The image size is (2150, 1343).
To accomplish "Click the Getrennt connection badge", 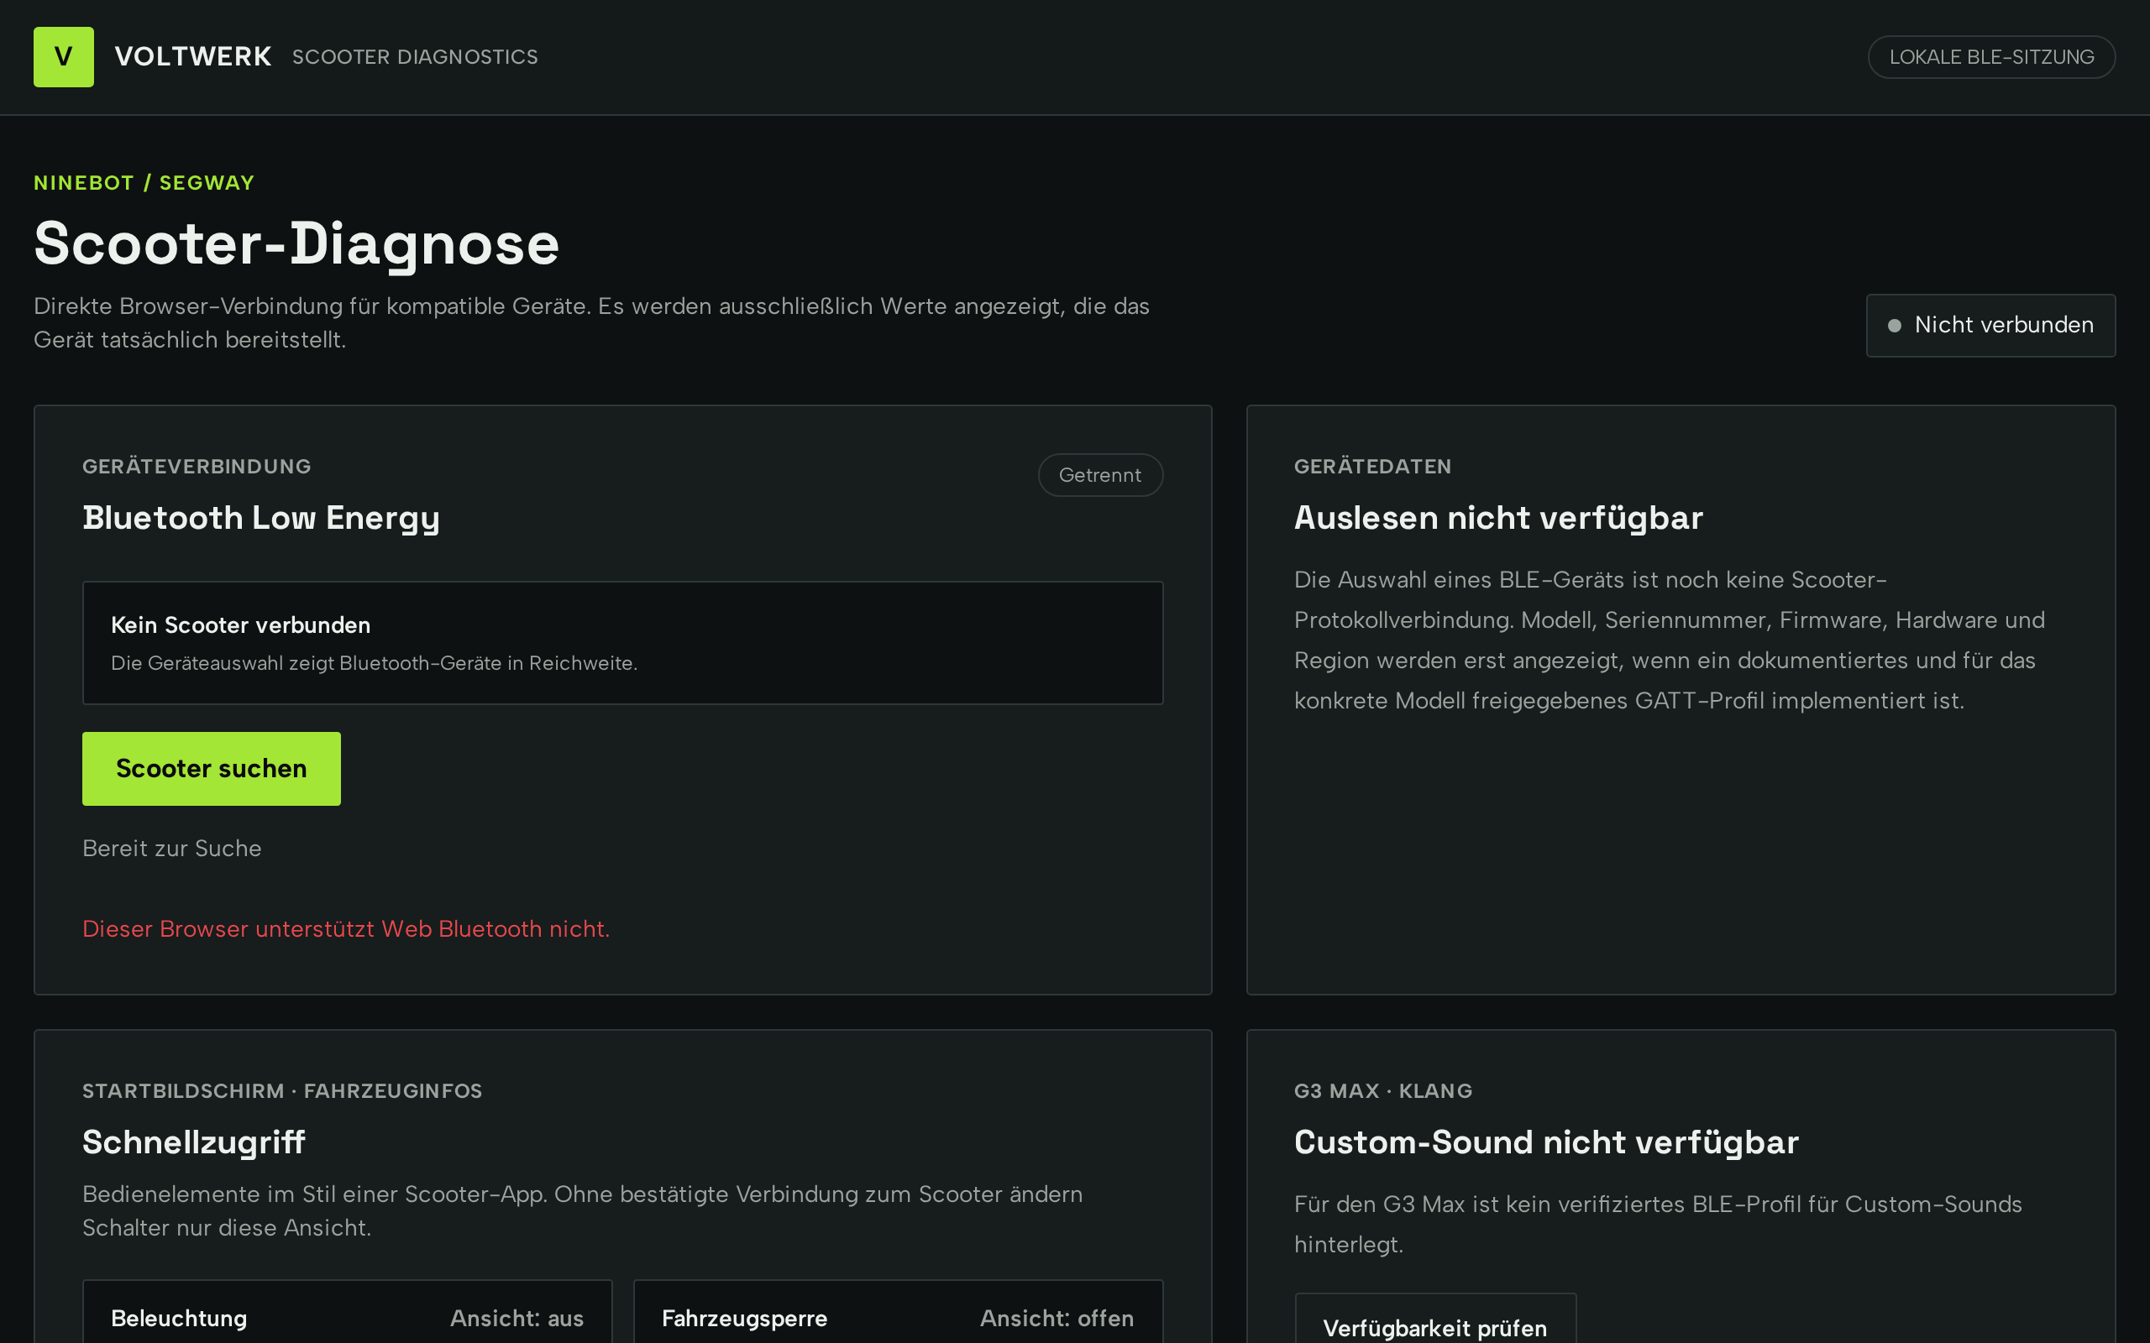I will point(1100,475).
